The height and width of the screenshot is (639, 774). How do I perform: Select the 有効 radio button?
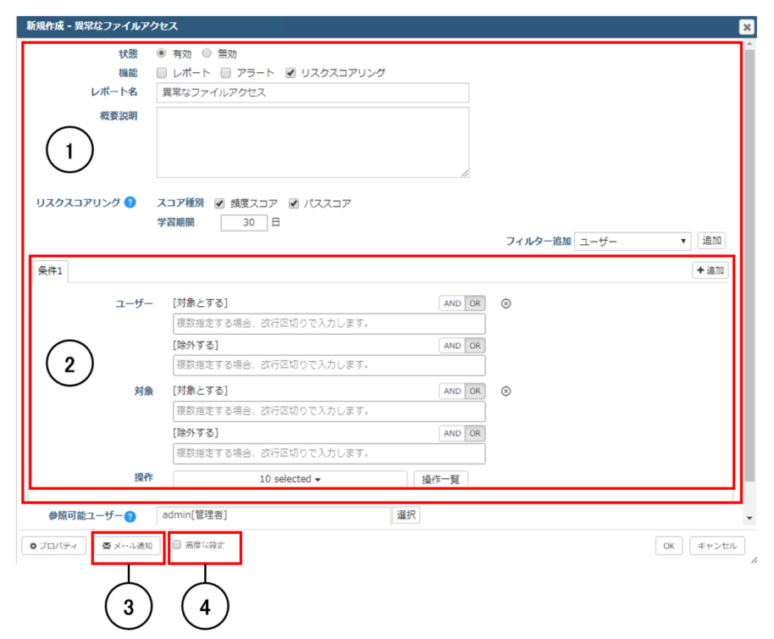162,53
